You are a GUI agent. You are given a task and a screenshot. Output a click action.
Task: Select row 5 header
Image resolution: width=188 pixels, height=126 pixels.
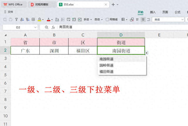point(5,75)
